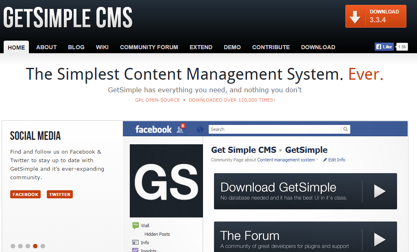The height and width of the screenshot is (252, 417).
Task: Open the Info sidebar item
Action: [x=145, y=243]
